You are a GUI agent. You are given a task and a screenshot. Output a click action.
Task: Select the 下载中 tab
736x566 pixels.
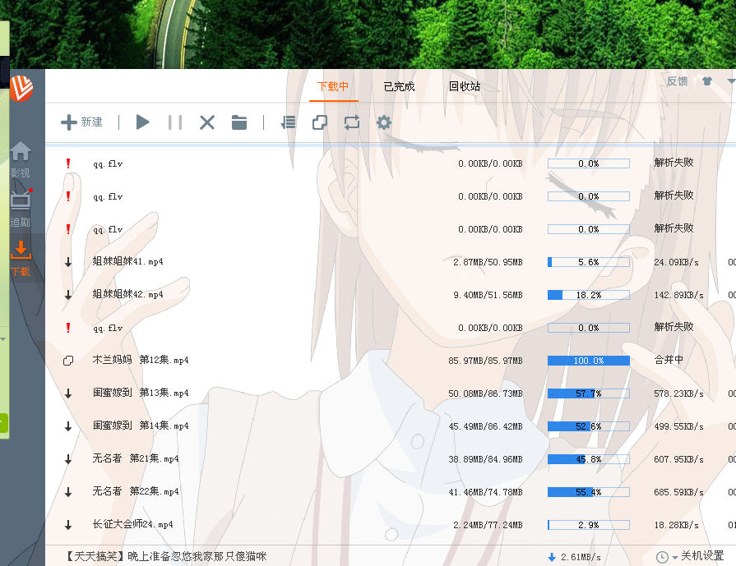[333, 86]
